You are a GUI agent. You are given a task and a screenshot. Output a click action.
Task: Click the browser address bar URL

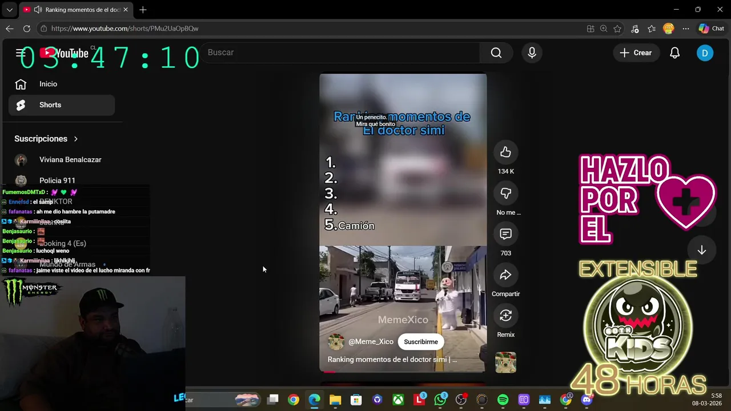pyautogui.click(x=124, y=29)
